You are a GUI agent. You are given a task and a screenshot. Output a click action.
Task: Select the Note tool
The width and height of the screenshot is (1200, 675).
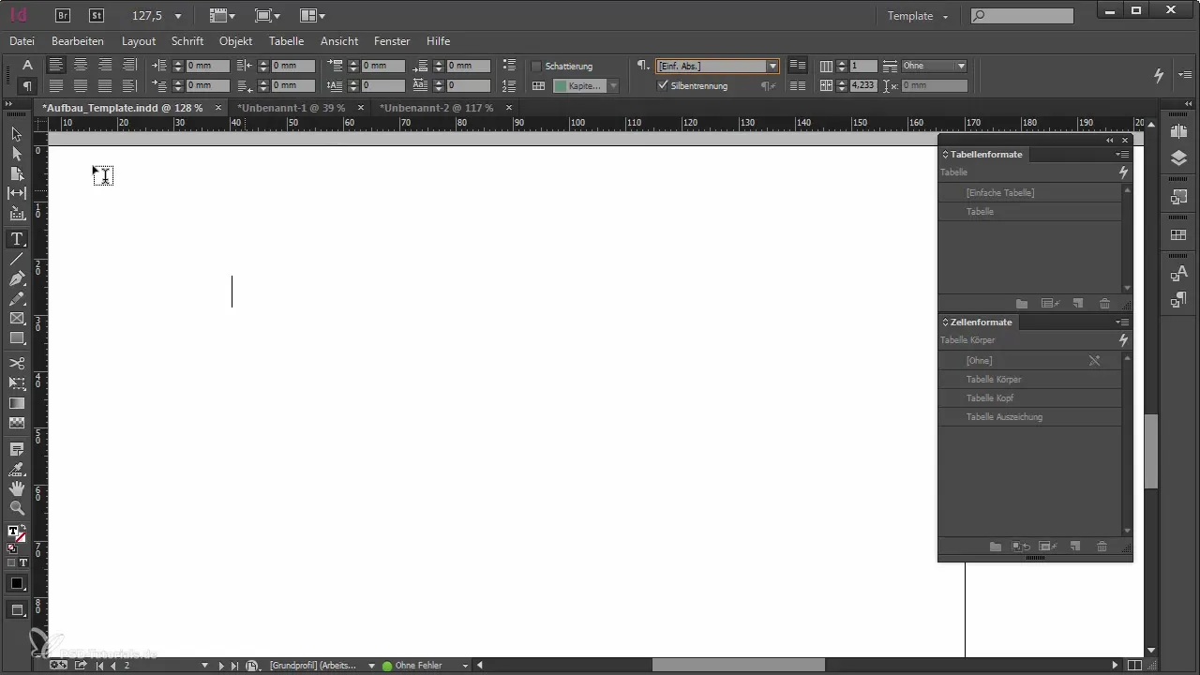(x=17, y=449)
